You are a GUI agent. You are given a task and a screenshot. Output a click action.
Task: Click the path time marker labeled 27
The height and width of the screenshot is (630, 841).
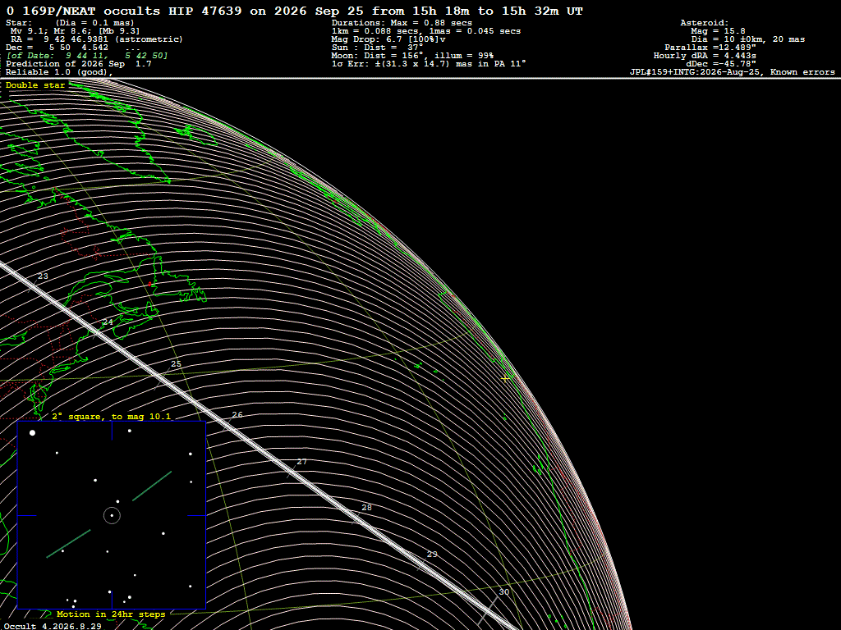pyautogui.click(x=302, y=461)
